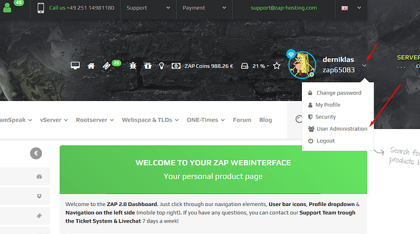
Task: Open tickets icon with 23 badge
Action: pos(107,66)
